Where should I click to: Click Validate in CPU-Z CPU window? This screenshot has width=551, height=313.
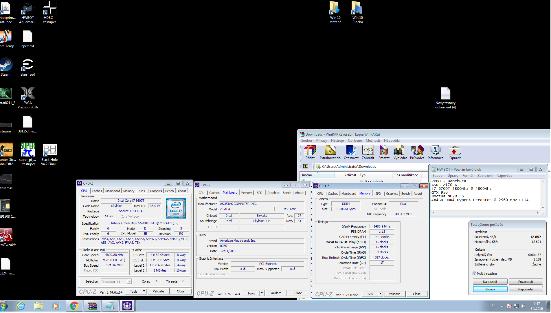[158, 291]
